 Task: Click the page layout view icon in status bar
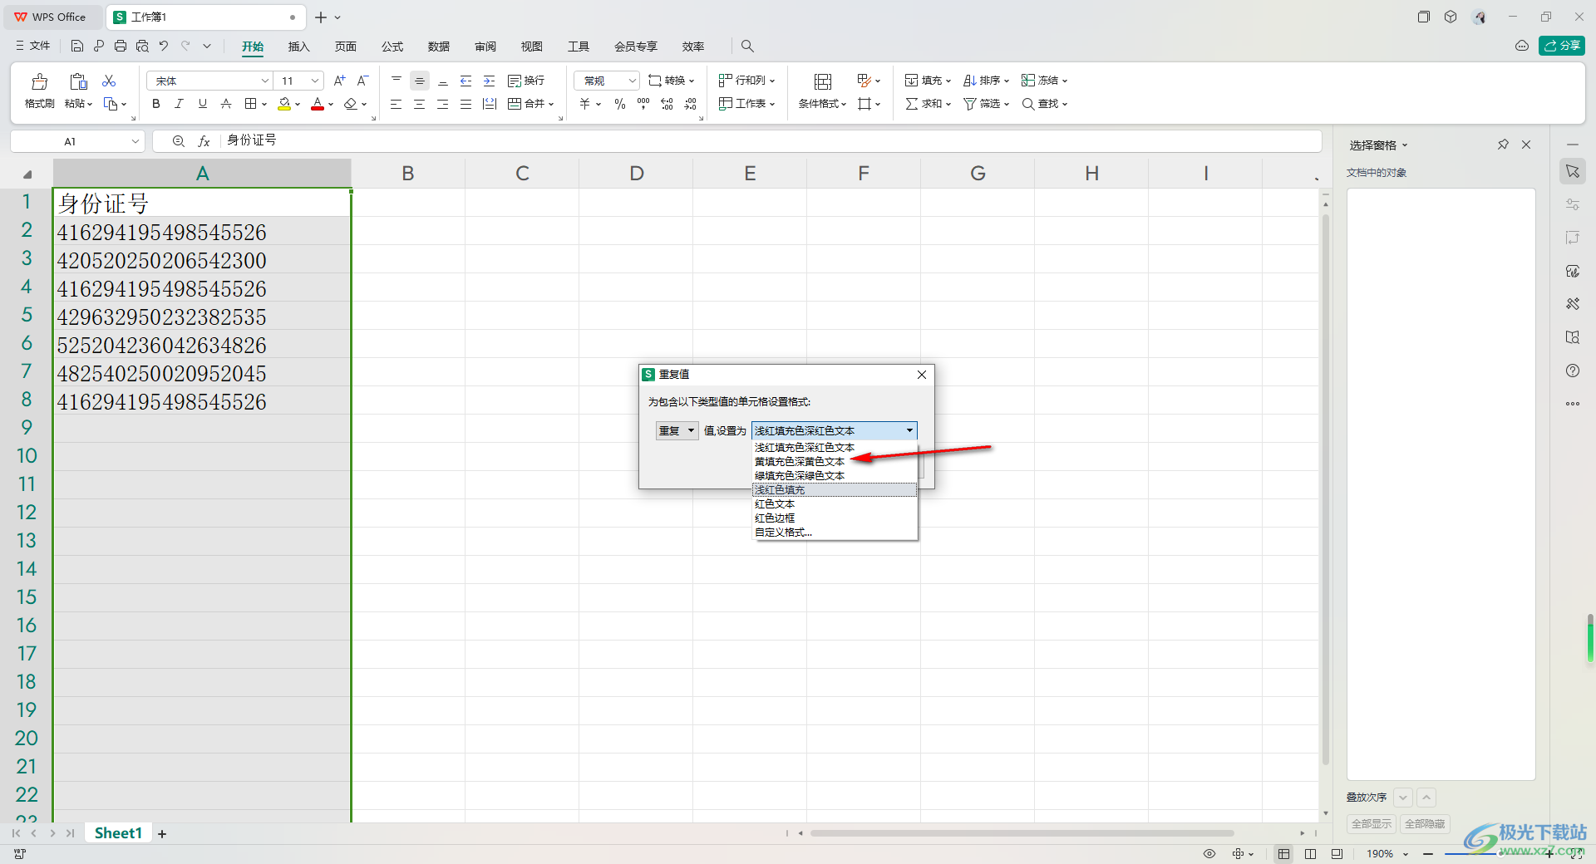[1311, 854]
